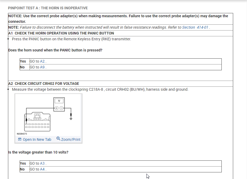Click 'Is the voltage greater than 10 volts?'
The width and height of the screenshot is (247, 179).
(x=38, y=152)
